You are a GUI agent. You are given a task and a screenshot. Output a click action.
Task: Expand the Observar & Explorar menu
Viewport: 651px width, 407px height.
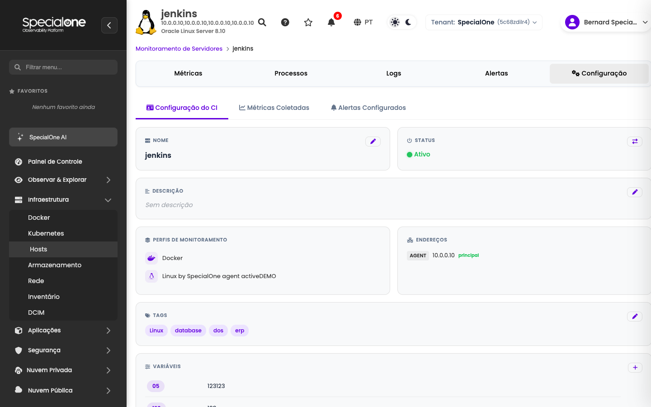click(x=63, y=180)
